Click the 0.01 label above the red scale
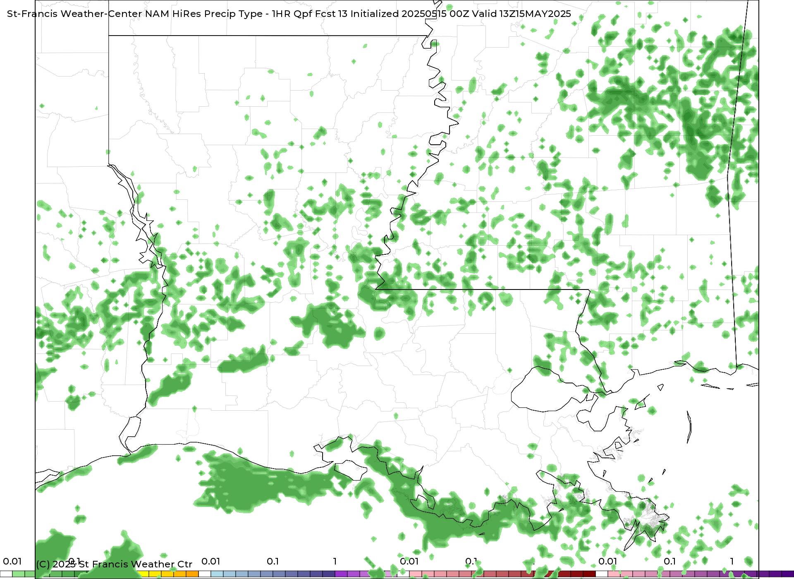This screenshot has height=579, width=794. click(x=409, y=561)
